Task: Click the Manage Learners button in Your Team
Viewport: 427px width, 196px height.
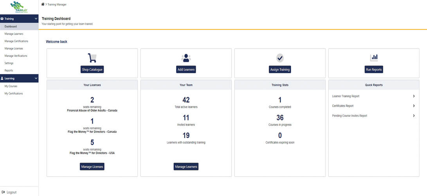Action: pos(186,167)
